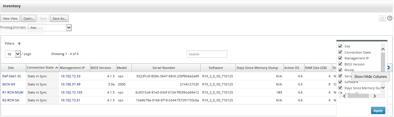394x117 pixels.
Task: Click the column list scroll-down arrow
Action: coord(383,88)
